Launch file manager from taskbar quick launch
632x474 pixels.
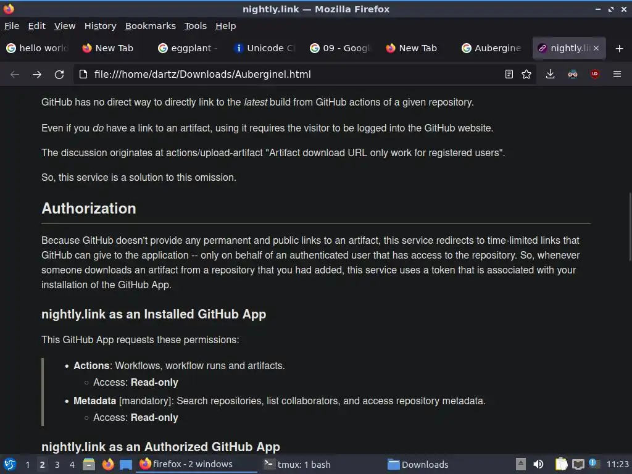click(89, 464)
